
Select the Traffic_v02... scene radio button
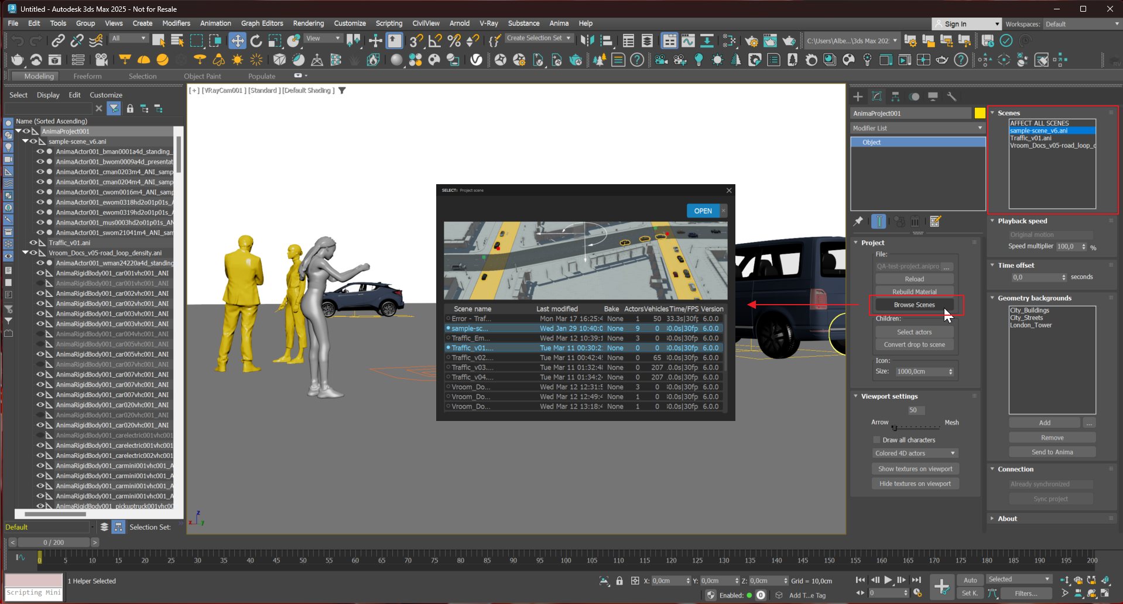[x=448, y=357]
